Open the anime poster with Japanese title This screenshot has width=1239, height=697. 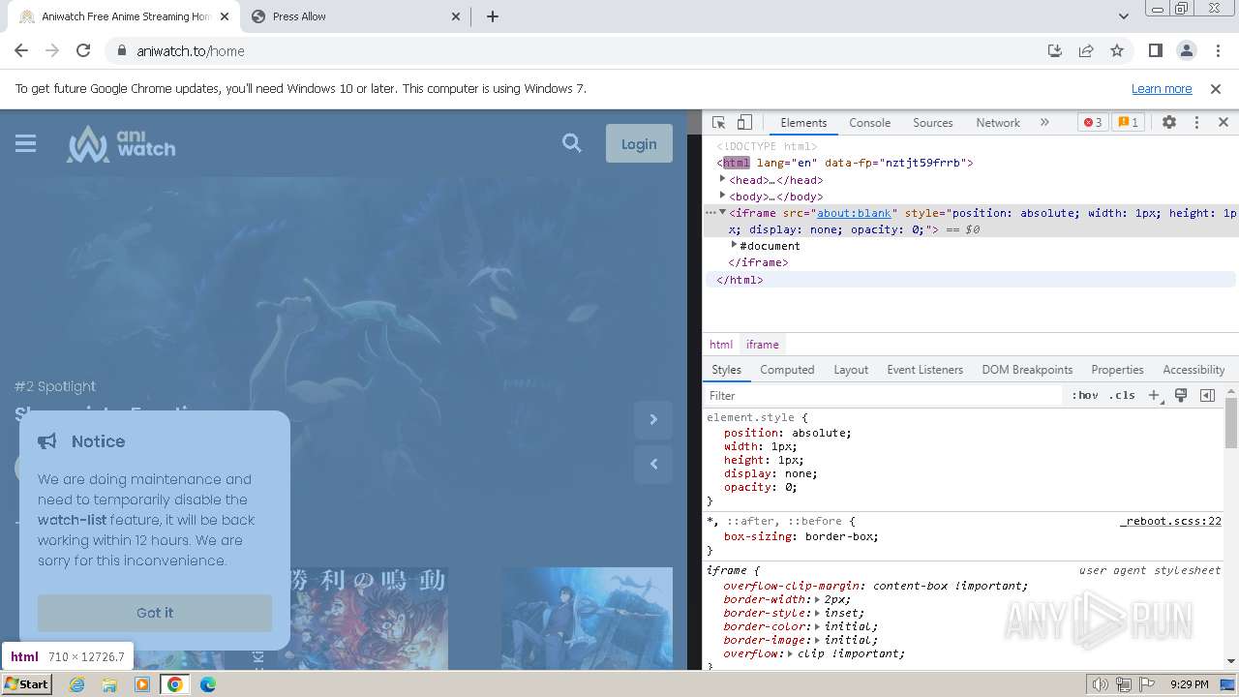pyautogui.click(x=363, y=618)
